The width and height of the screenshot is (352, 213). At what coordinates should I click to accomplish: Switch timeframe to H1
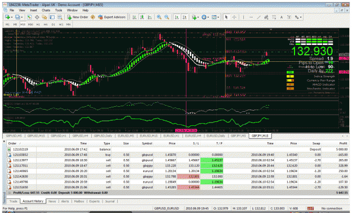pyautogui.click(x=38, y=24)
